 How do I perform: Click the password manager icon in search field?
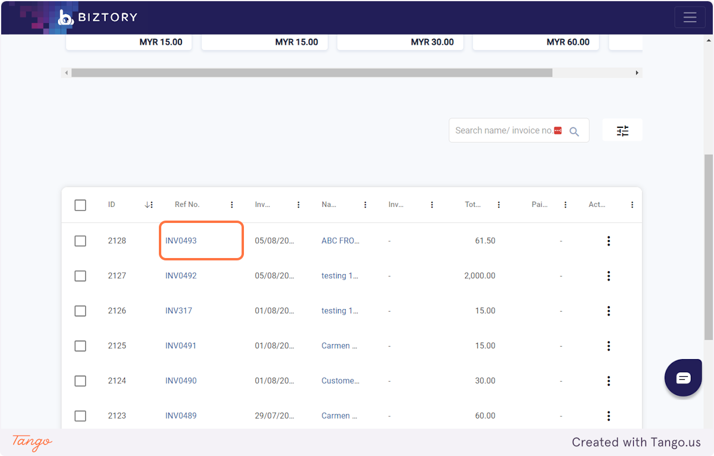pos(558,130)
